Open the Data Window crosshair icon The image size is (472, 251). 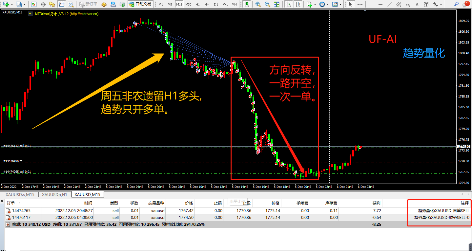click(x=43, y=4)
